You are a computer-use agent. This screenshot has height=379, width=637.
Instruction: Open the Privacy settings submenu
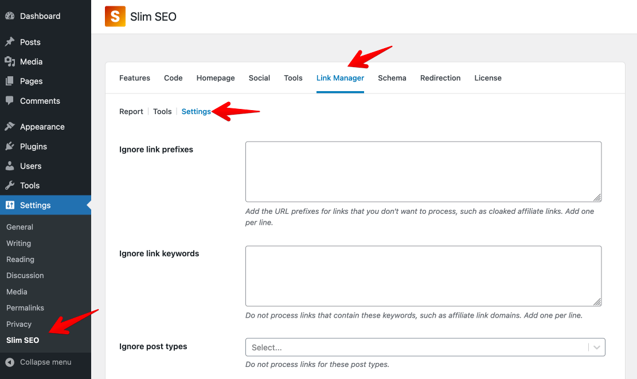point(19,324)
